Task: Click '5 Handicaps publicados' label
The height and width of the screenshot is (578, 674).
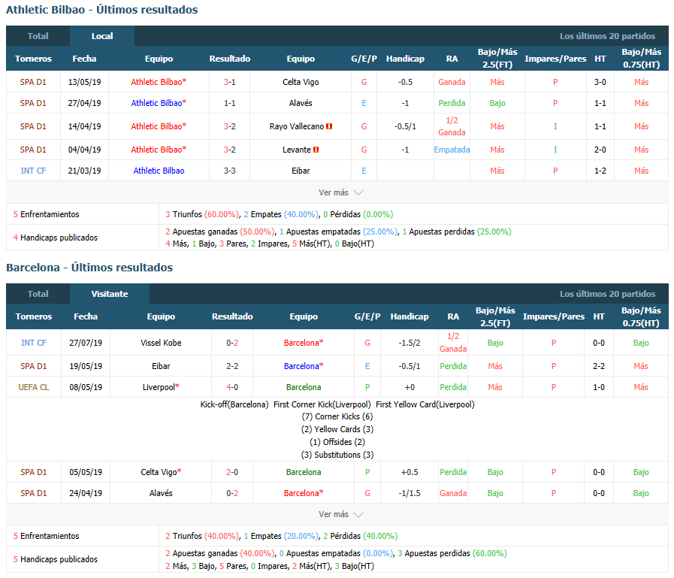Action: pyautogui.click(x=56, y=559)
